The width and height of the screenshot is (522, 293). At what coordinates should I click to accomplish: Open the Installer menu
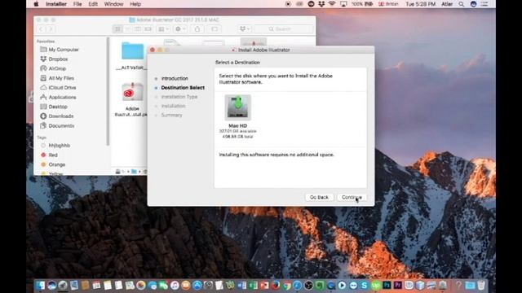[56, 4]
